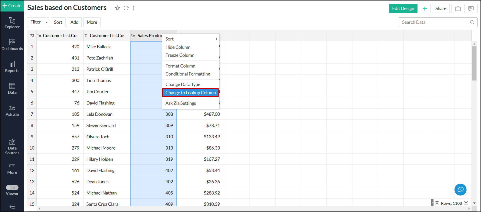Click the Edit Design button

403,8
